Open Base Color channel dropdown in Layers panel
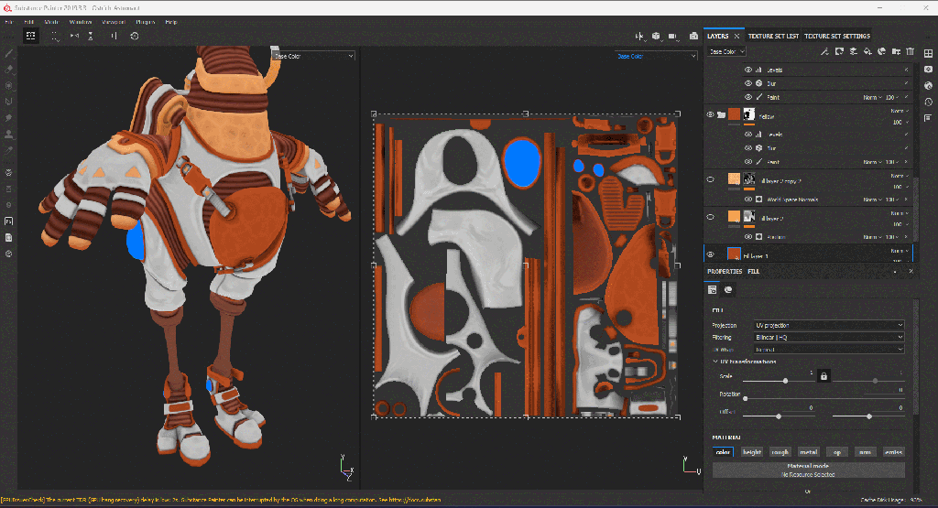Image resolution: width=938 pixels, height=508 pixels. [x=726, y=51]
